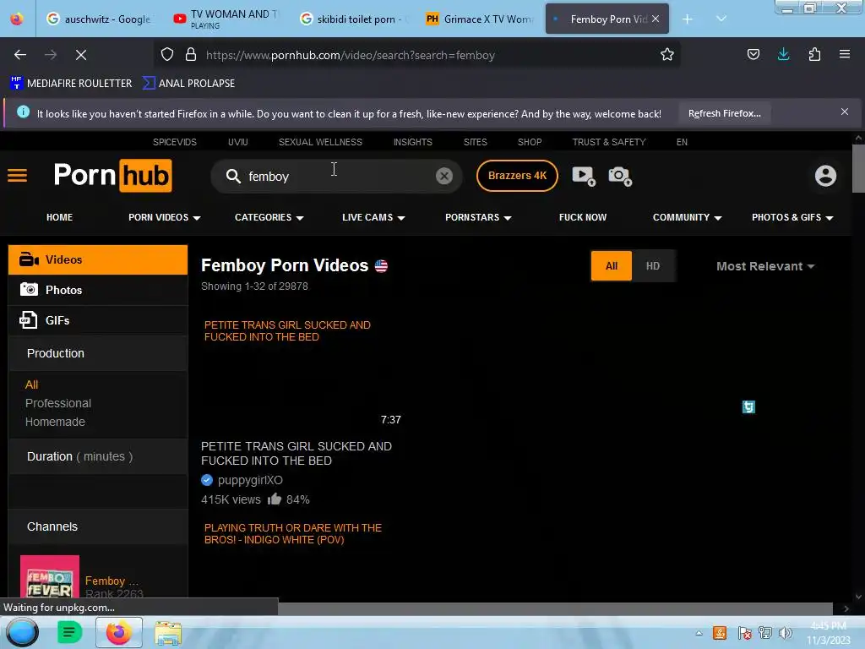The height and width of the screenshot is (649, 865).
Task: Click the site security padlock icon
Action: [x=191, y=55]
